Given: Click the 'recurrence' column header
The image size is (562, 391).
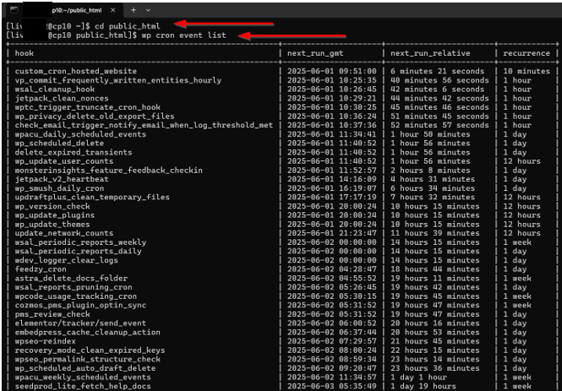Looking at the screenshot, I should coord(527,53).
